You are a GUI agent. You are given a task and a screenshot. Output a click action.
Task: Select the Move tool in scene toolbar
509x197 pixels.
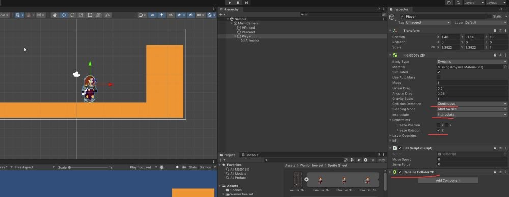click(x=64, y=15)
